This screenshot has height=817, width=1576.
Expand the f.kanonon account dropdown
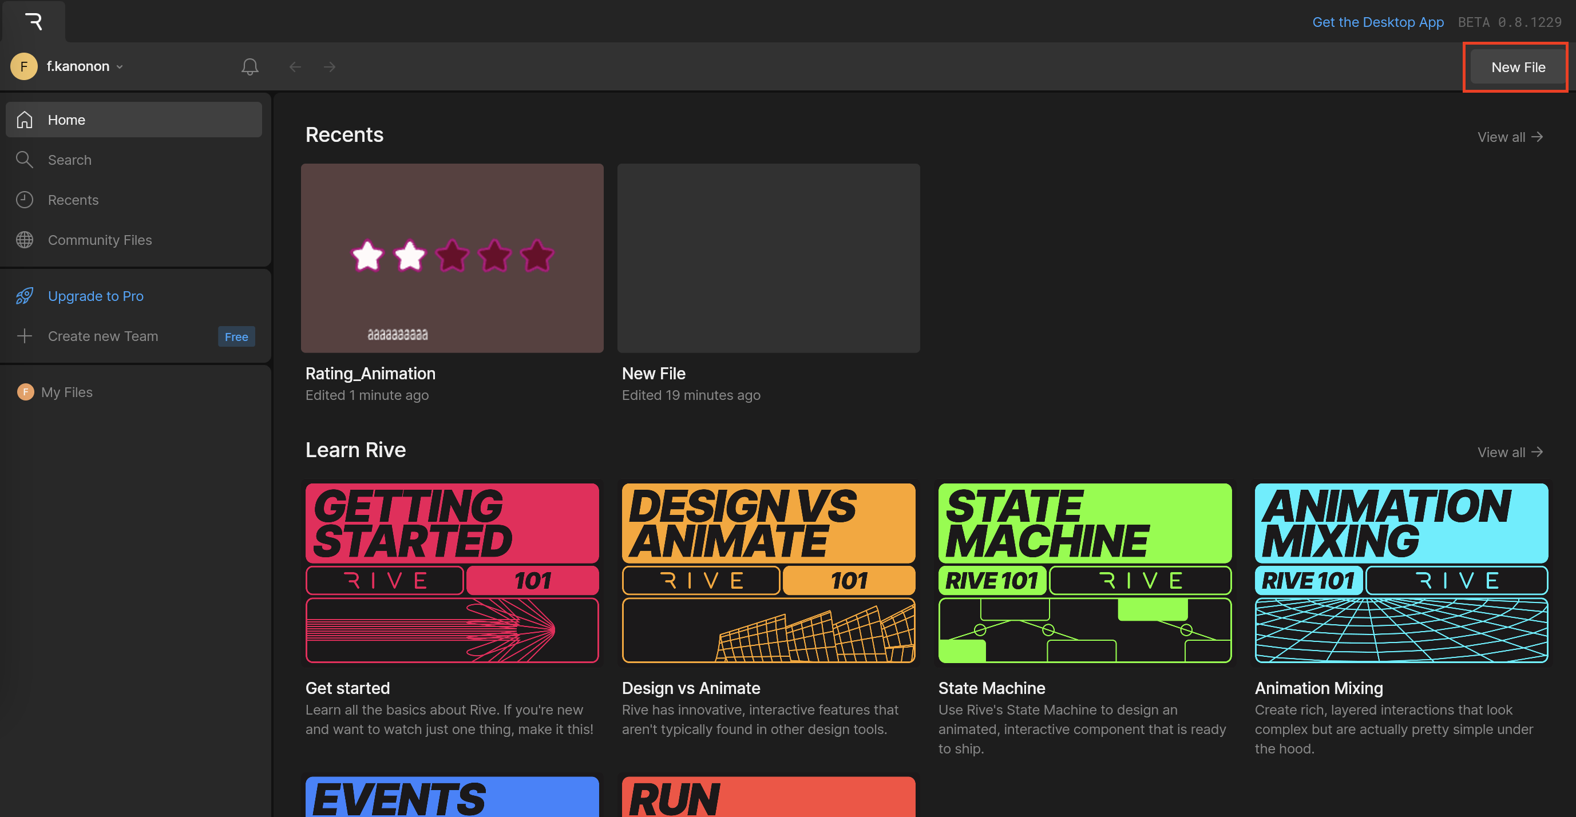pyautogui.click(x=120, y=67)
